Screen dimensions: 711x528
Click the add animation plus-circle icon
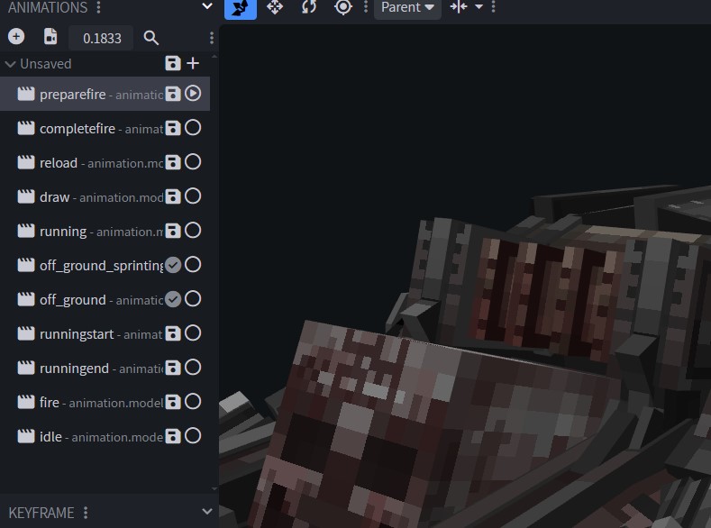(16, 37)
